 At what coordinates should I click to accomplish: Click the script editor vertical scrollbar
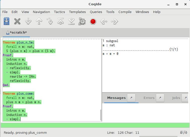pos(101,115)
